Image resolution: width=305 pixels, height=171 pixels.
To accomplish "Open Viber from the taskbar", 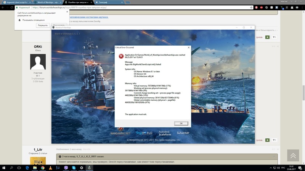I will tap(66, 168).
